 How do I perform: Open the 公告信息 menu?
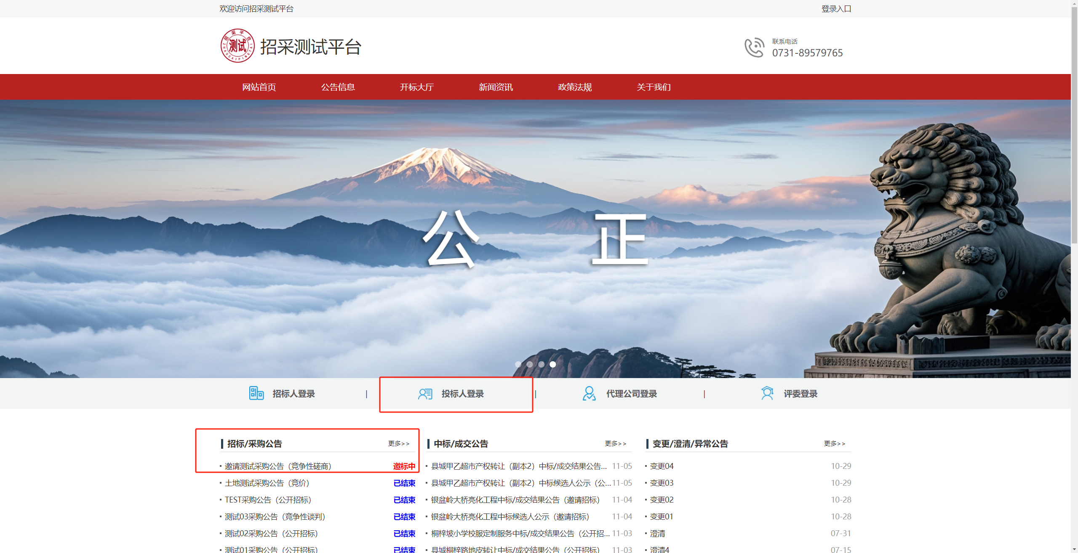(x=338, y=87)
